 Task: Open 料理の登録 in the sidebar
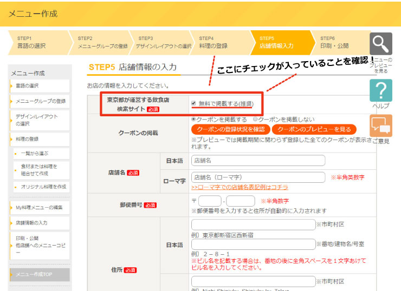(40, 139)
